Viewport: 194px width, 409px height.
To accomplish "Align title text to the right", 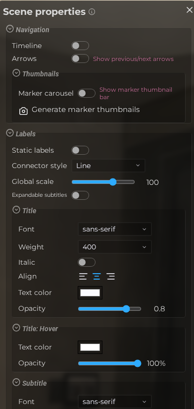I will pyautogui.click(x=111, y=277).
